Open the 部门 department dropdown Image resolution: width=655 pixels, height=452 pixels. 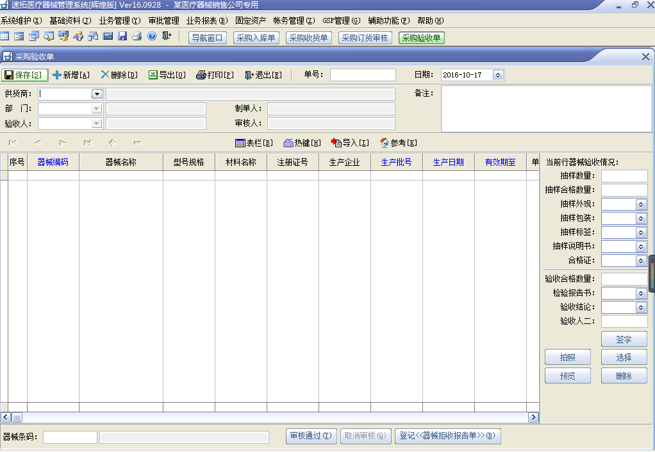[x=97, y=109]
